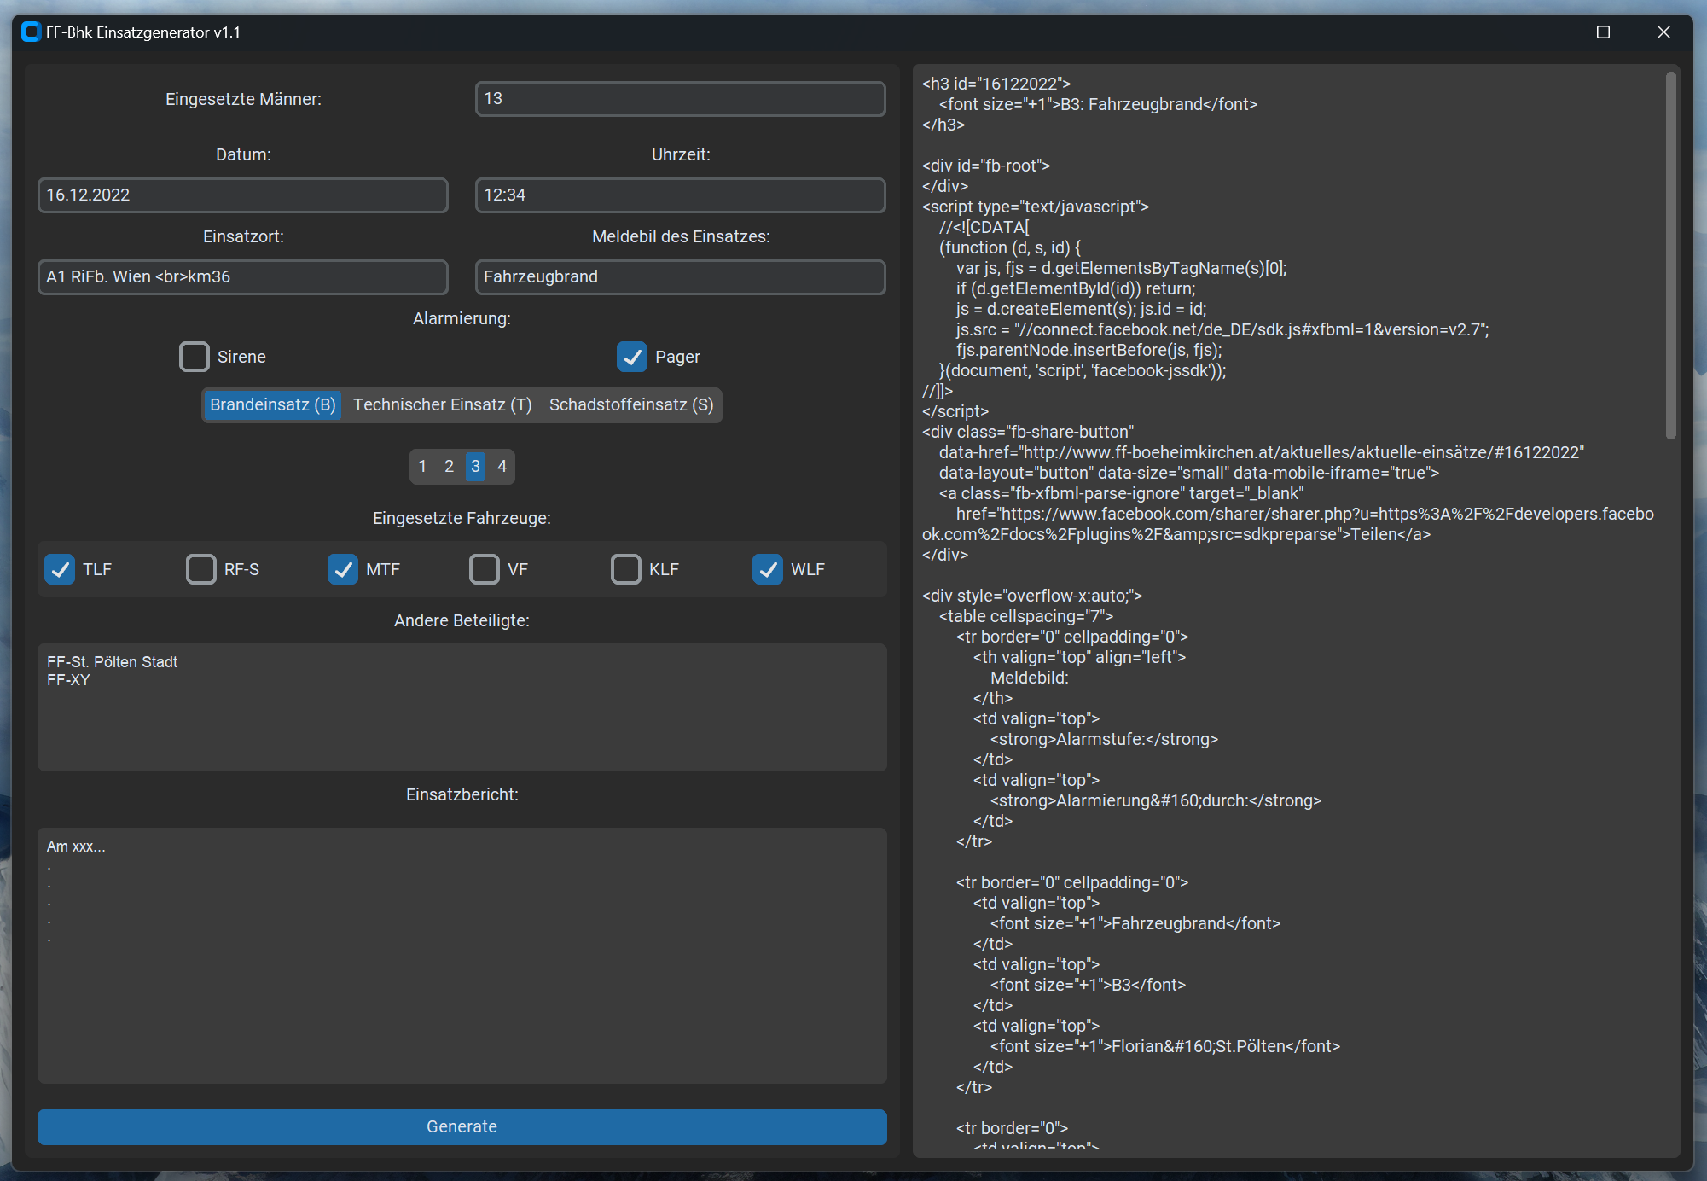Check the RF-S vehicle checkbox

[x=201, y=569]
